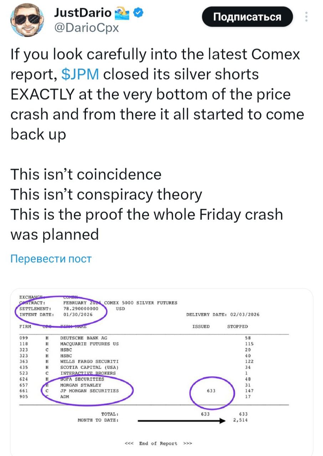The image size is (323, 456).
Task: Click the circled 633 issued figure
Action: (211, 390)
